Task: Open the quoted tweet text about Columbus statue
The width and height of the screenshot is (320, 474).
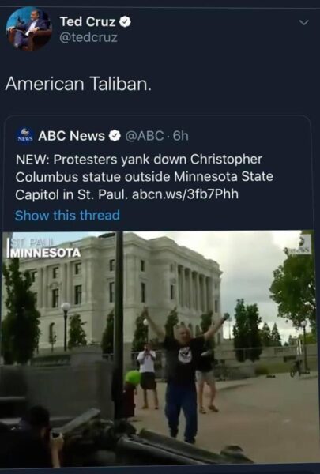Action: [x=145, y=177]
